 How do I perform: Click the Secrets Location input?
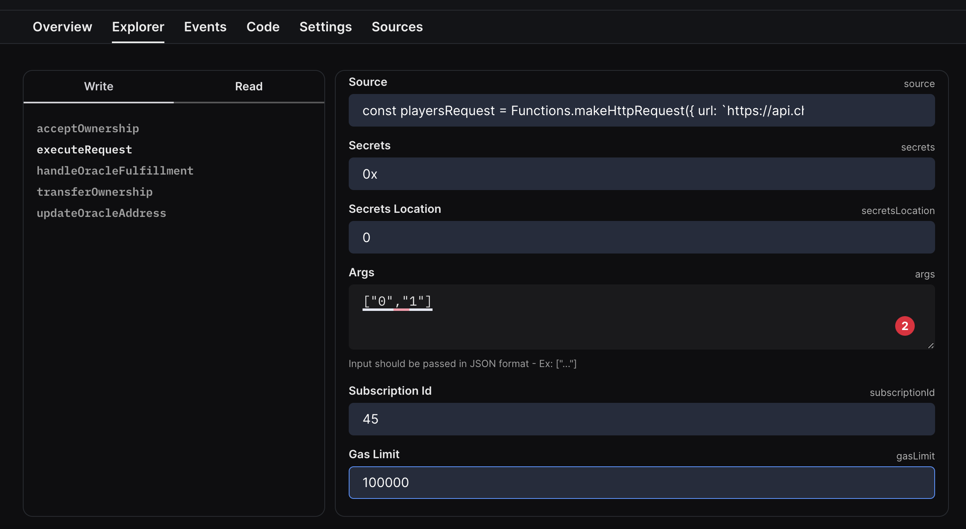click(x=641, y=238)
